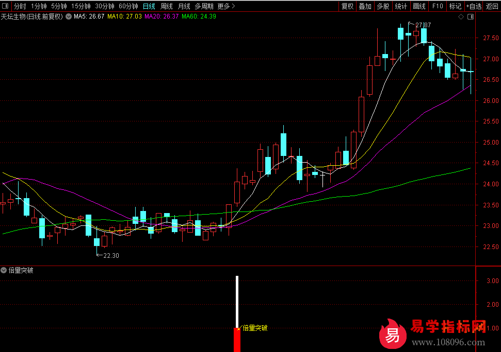
Task: Add stock via +自选 button
Action: pyautogui.click(x=474, y=6)
